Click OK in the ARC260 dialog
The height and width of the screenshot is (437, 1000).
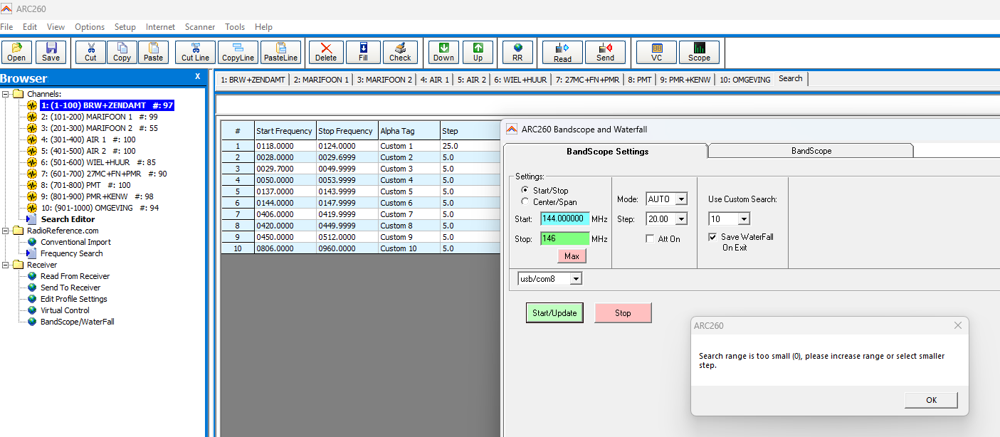pos(931,400)
